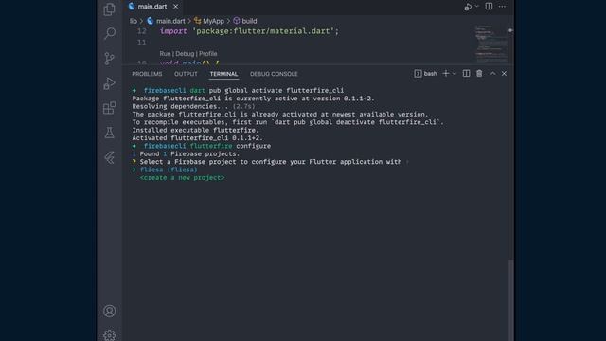The image size is (606, 341).
Task: Maximize the panel with chevron up
Action: tap(492, 74)
